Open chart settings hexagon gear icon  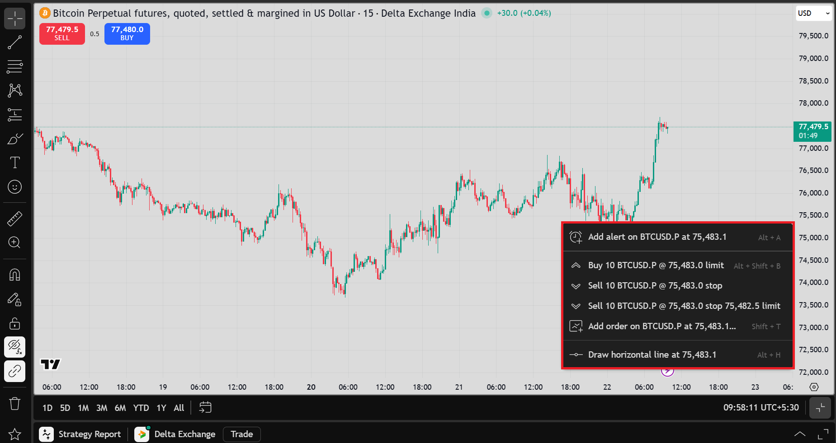(814, 387)
